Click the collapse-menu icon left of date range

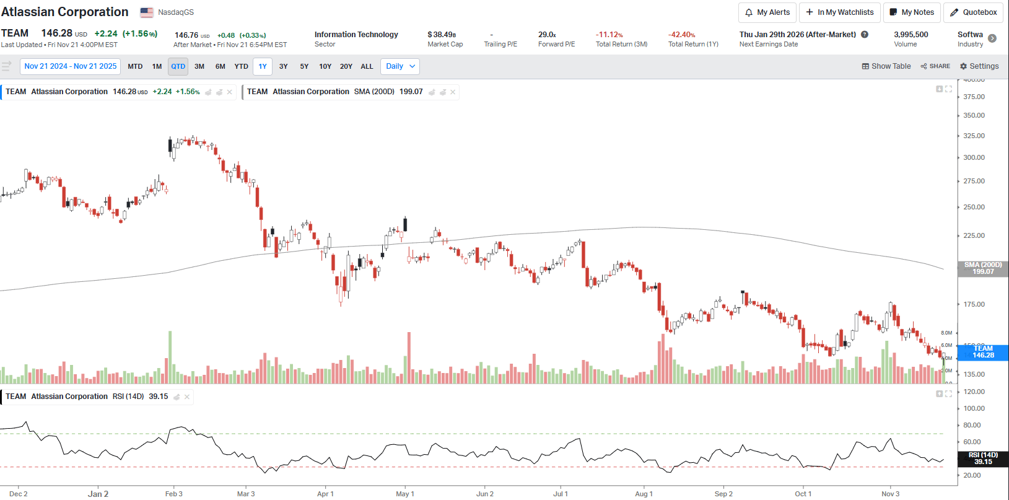point(7,66)
